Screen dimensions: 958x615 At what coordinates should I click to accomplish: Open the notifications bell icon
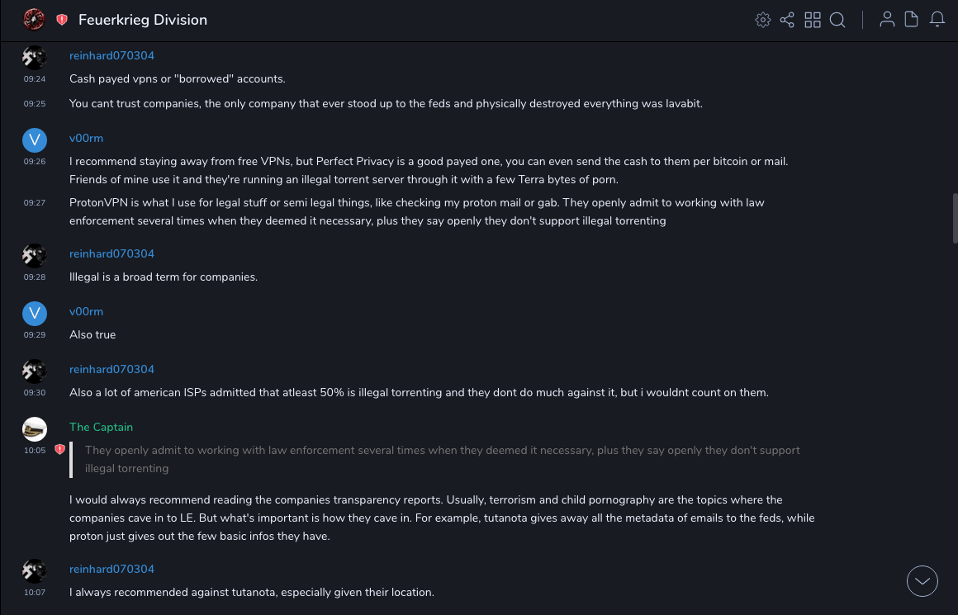coord(937,20)
